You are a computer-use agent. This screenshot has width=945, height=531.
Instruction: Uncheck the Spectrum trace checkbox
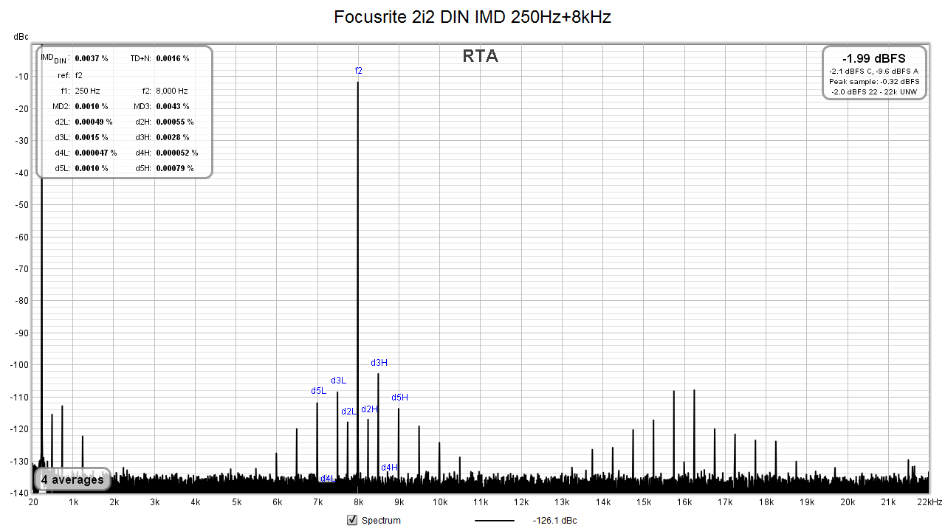pyautogui.click(x=351, y=521)
